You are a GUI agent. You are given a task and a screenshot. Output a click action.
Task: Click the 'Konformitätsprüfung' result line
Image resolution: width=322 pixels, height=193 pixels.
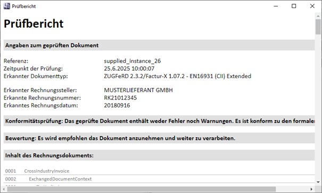pos(159,121)
